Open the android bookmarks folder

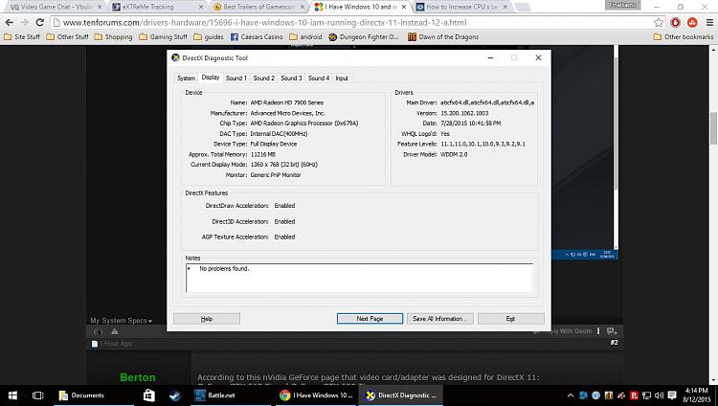[x=305, y=36]
